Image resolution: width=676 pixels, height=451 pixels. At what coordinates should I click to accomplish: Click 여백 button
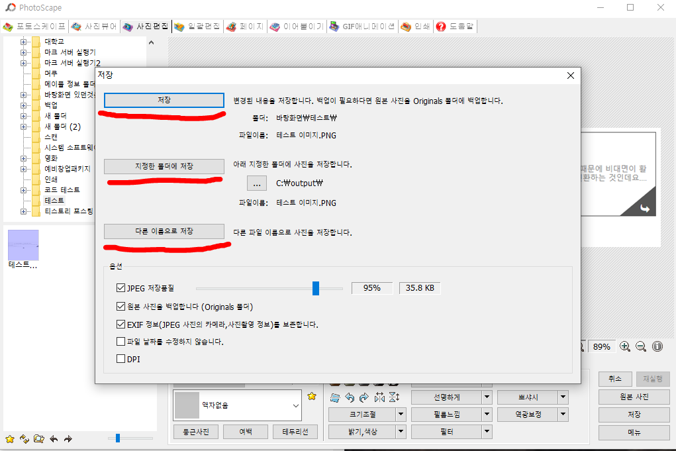[246, 432]
